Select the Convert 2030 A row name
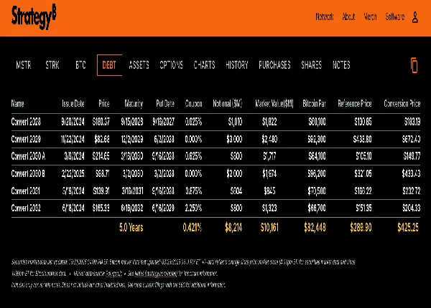 (x=28, y=156)
